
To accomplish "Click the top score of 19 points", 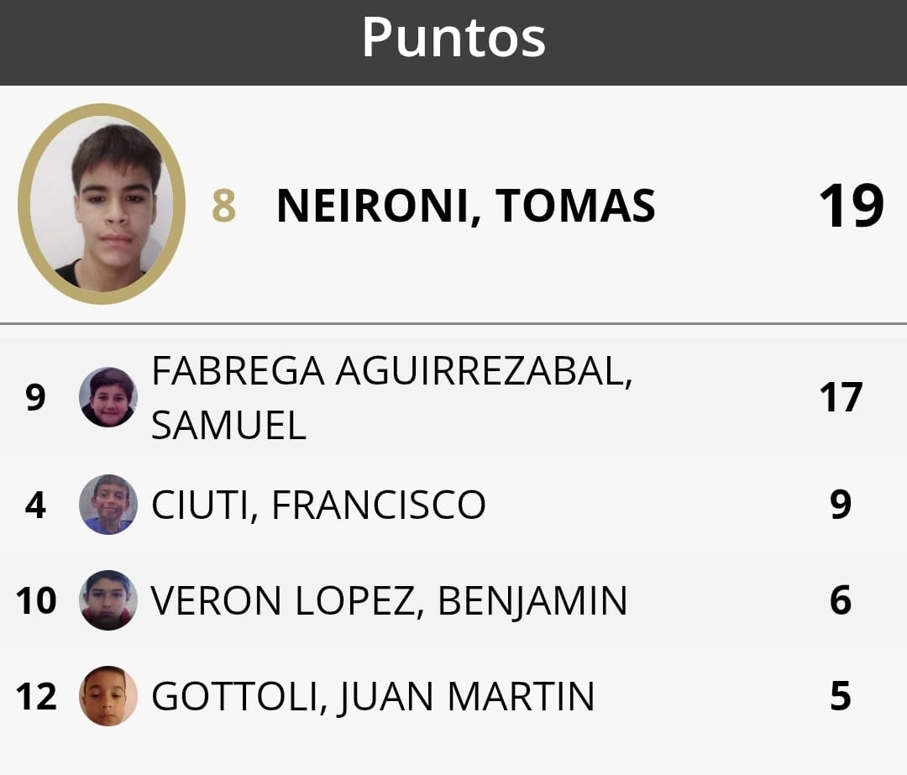I will pos(851,207).
